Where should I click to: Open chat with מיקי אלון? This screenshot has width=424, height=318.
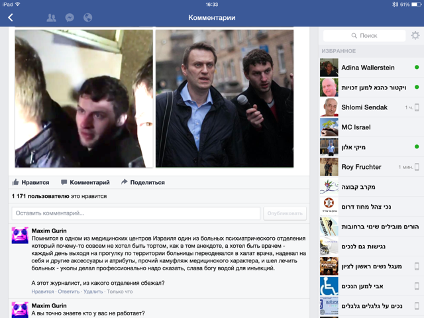point(371,147)
